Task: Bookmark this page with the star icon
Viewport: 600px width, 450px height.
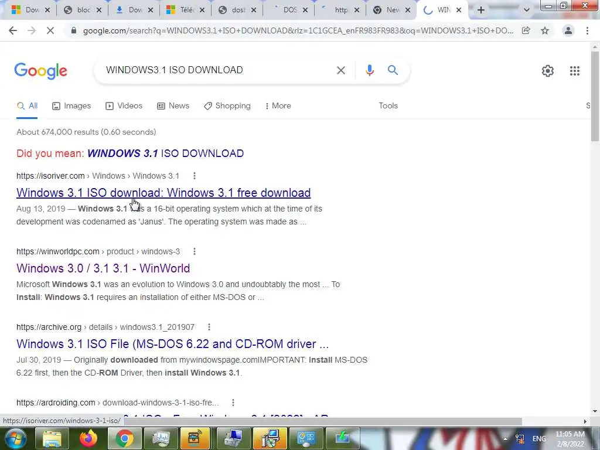Action: pos(545,30)
